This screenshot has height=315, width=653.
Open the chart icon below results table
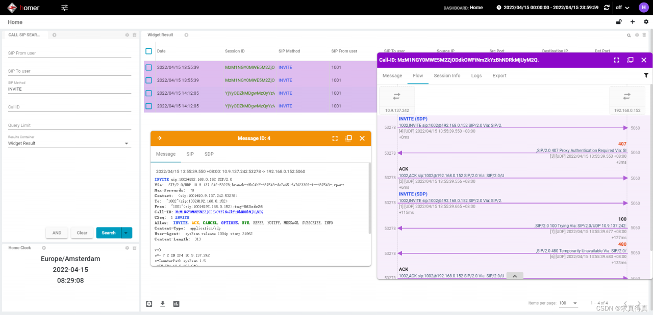177,304
